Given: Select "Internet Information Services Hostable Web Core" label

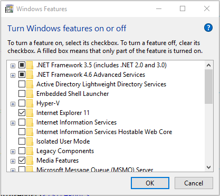Looking at the screenshot, I should point(104,132).
